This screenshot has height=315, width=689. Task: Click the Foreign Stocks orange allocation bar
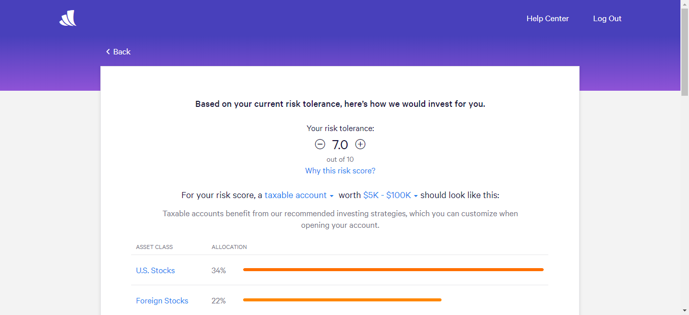click(x=342, y=300)
